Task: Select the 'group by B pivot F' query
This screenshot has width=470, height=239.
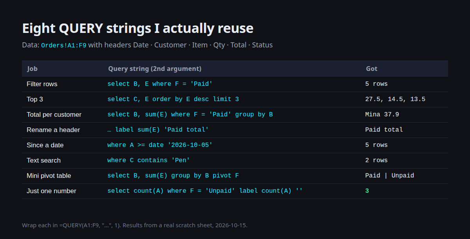Action: pos(173,176)
